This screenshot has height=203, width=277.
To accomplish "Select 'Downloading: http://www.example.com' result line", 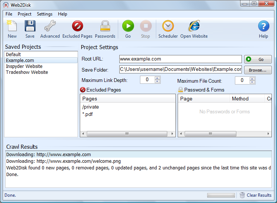I will 138,154.
